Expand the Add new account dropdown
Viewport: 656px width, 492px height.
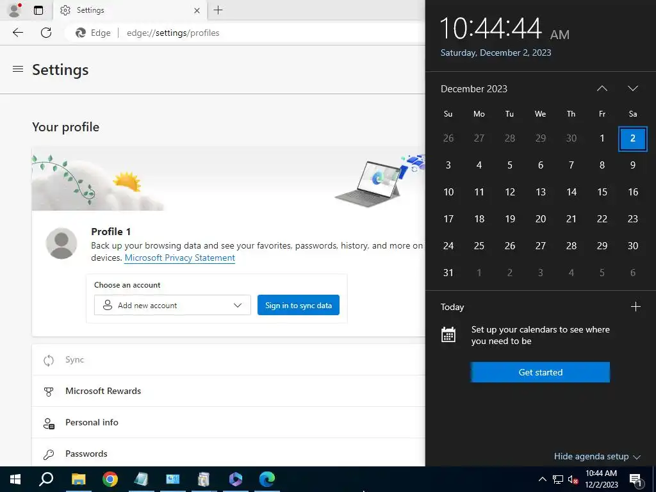point(172,306)
